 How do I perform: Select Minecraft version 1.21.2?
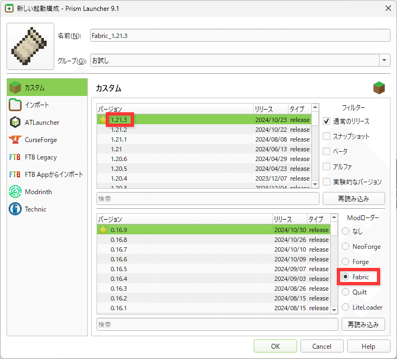204,130
